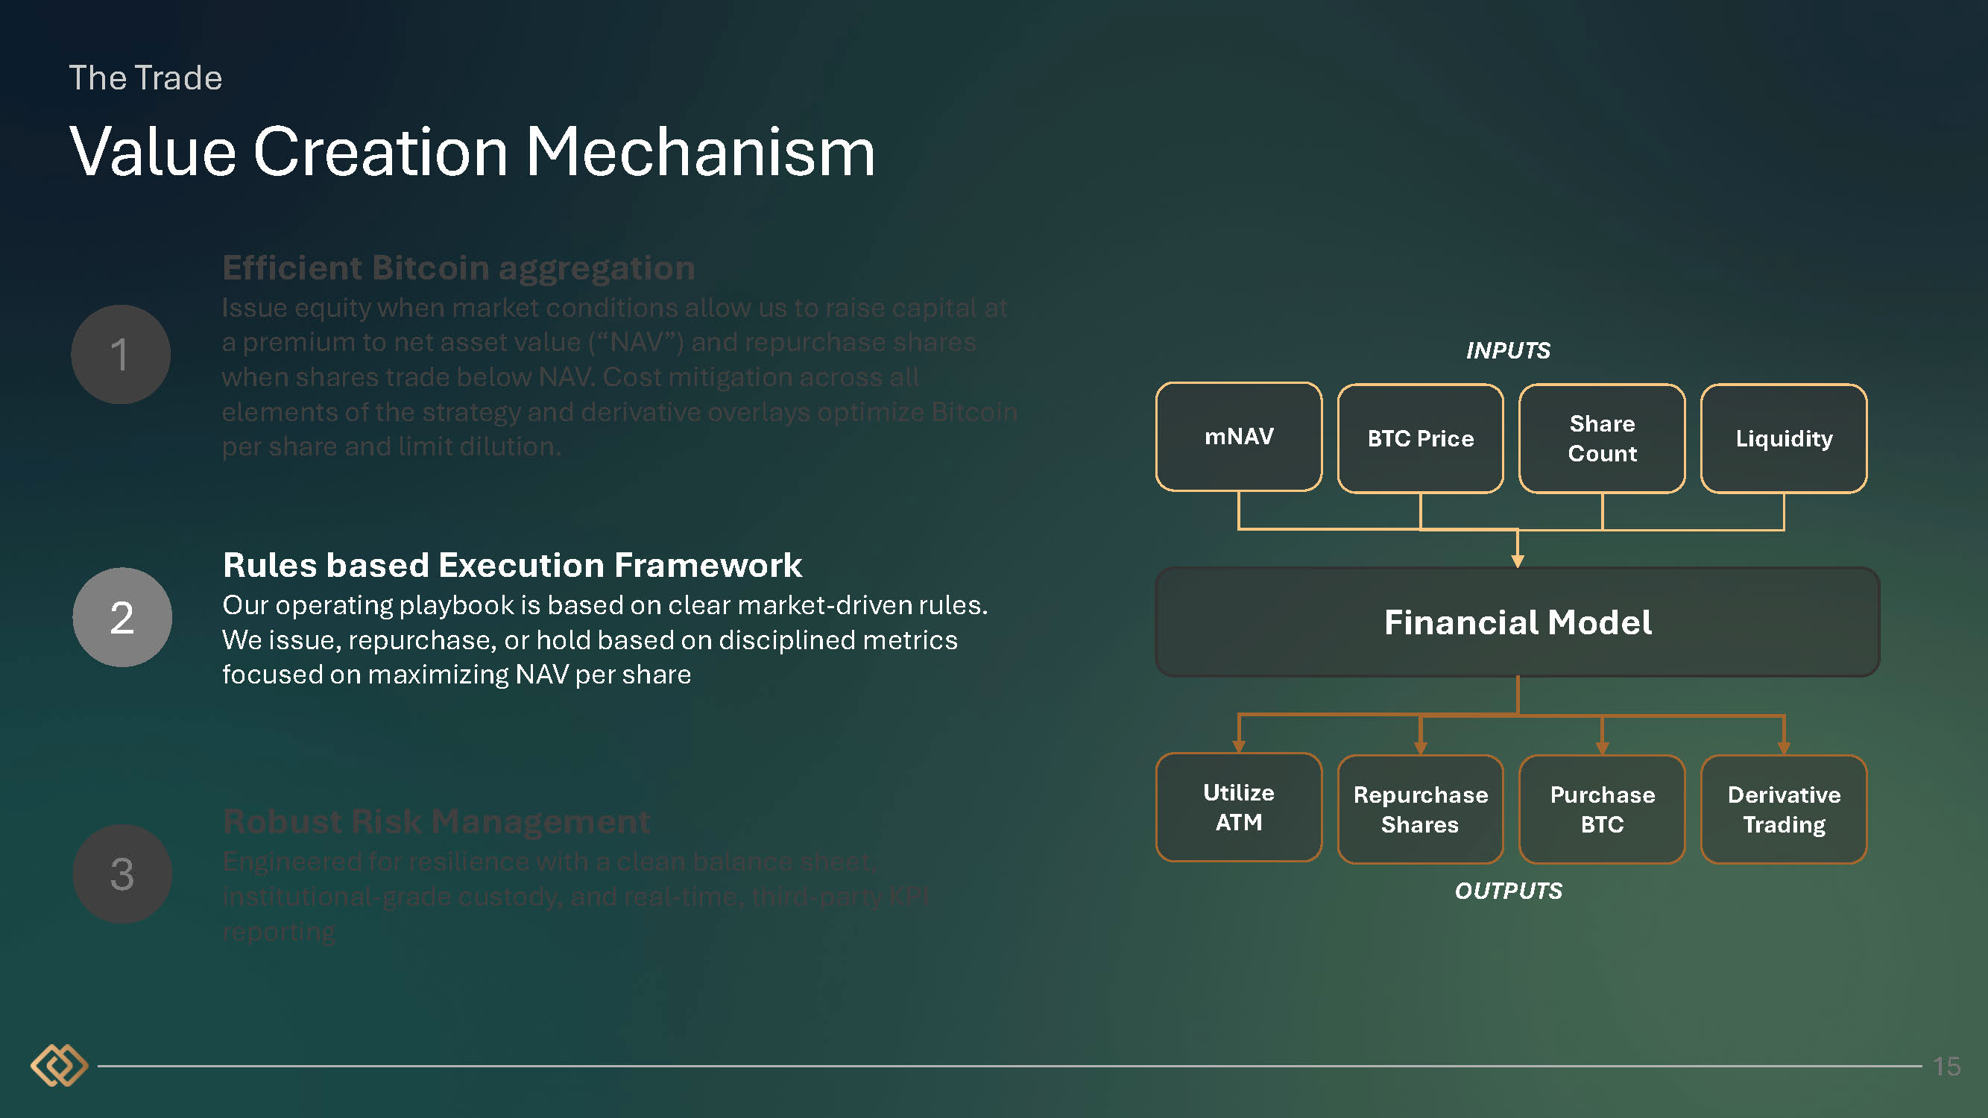This screenshot has height=1118, width=1988.
Task: Click the Repurchase Shares output box
Action: (1420, 809)
